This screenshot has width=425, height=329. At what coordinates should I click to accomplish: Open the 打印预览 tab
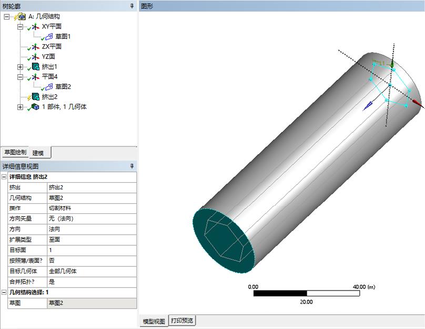pos(181,321)
